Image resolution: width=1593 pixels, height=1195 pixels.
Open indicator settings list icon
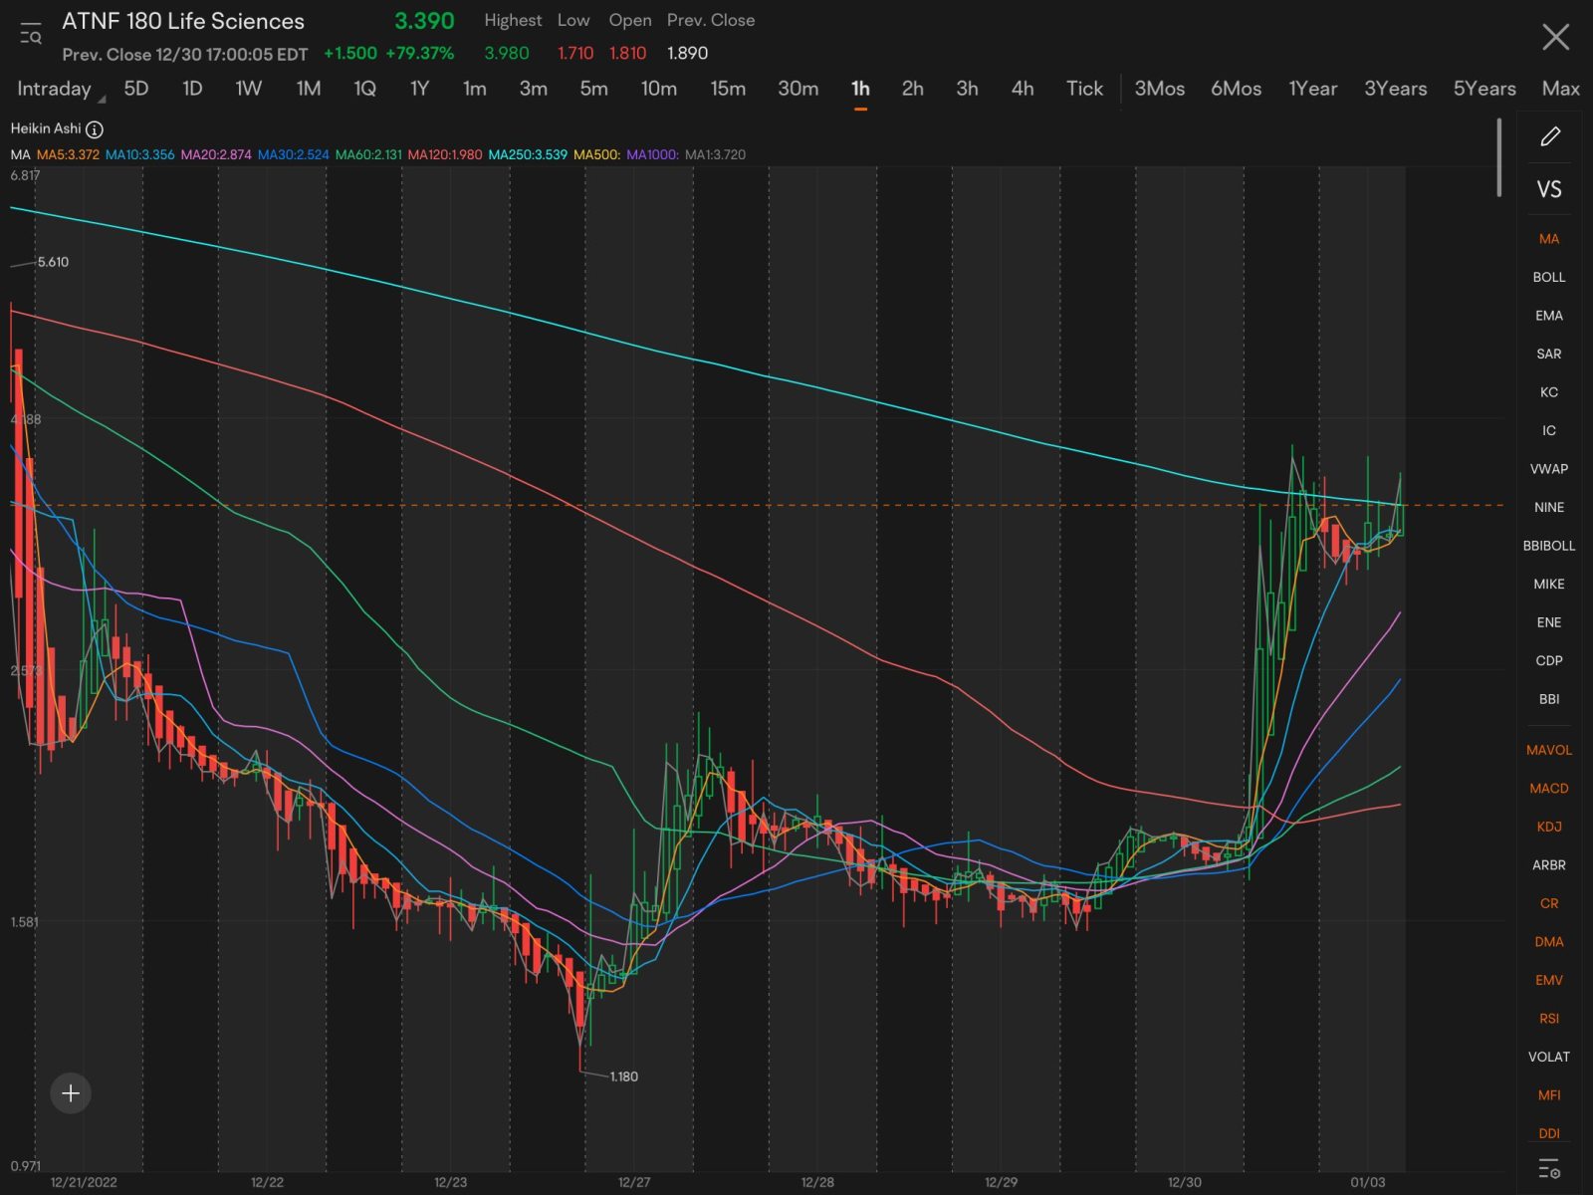coord(1549,1168)
